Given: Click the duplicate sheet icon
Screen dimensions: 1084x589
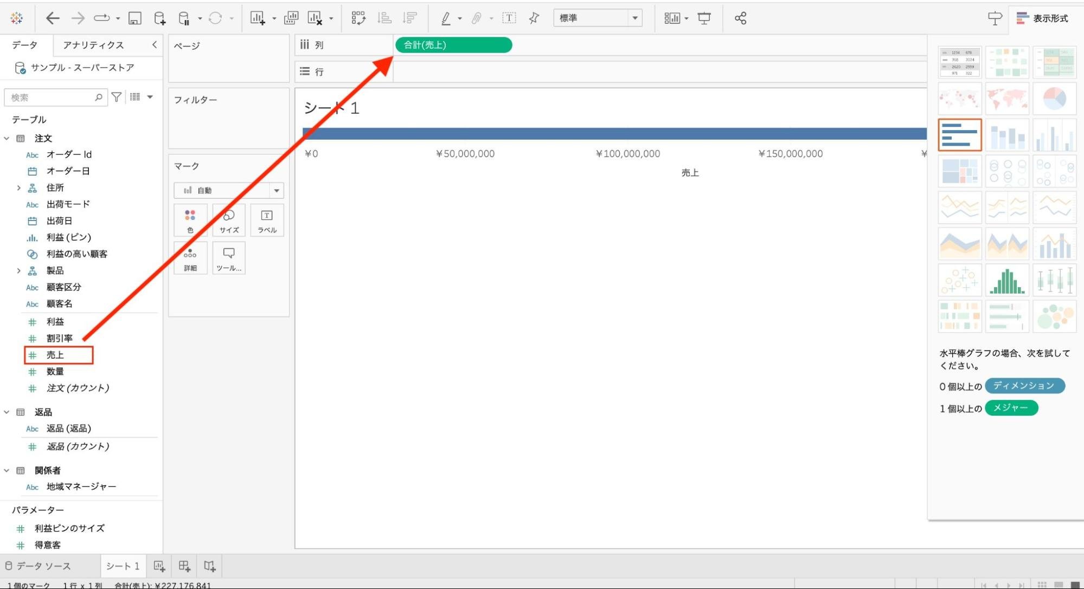Looking at the screenshot, I should click(x=291, y=18).
